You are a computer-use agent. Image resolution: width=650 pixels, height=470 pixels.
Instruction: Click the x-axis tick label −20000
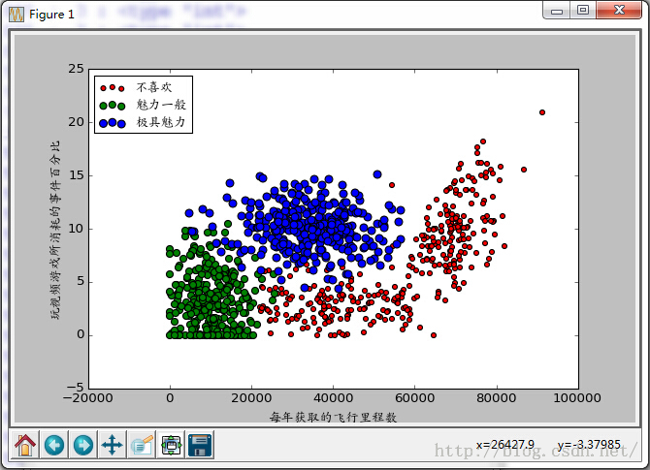pyautogui.click(x=88, y=398)
